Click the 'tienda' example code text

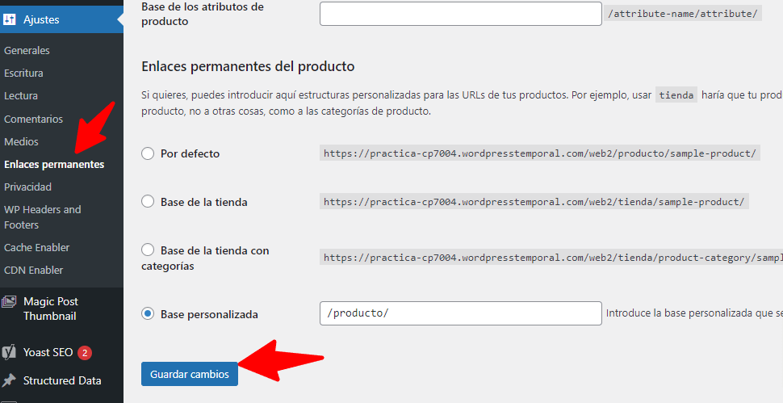tap(676, 94)
